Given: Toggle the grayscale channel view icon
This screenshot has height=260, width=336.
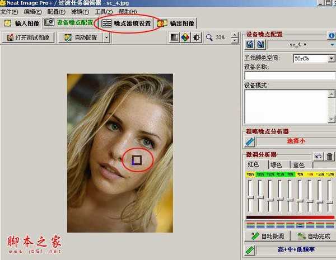Looking at the screenshot, I should tap(175, 38).
